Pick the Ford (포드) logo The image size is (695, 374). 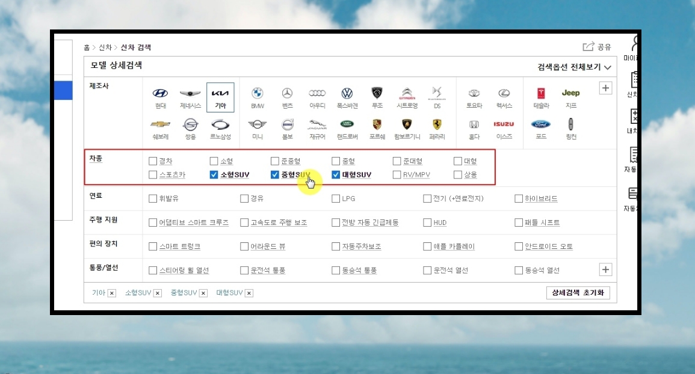point(541,124)
